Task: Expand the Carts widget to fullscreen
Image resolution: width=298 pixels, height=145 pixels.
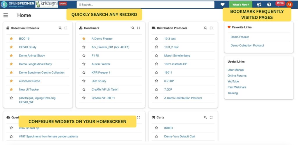Action: tap(211, 117)
